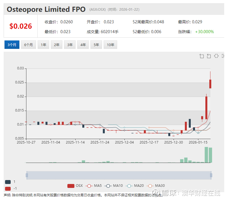Click the restore chart icon
Screen dimensions: 227x200
point(216,56)
